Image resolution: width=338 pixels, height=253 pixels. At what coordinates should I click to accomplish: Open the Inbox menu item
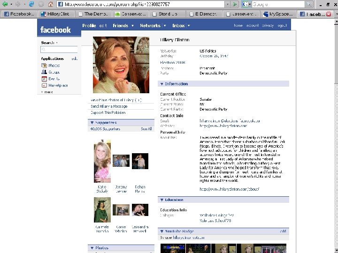[x=178, y=26]
